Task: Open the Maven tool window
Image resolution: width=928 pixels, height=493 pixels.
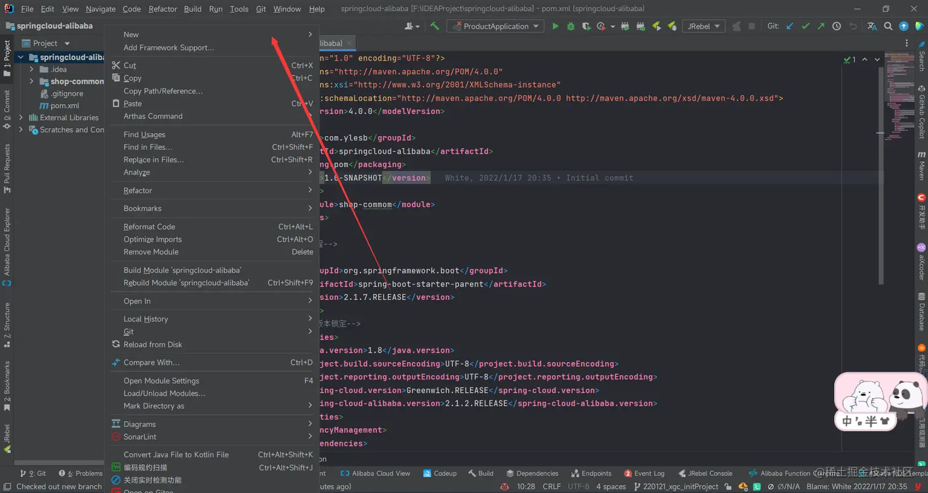Action: pos(921,166)
